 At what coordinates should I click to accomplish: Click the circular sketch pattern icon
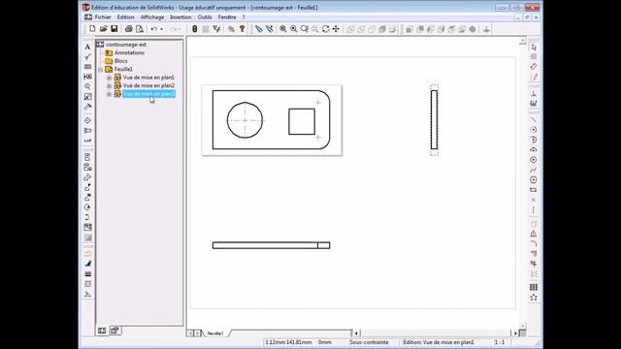pos(534,298)
